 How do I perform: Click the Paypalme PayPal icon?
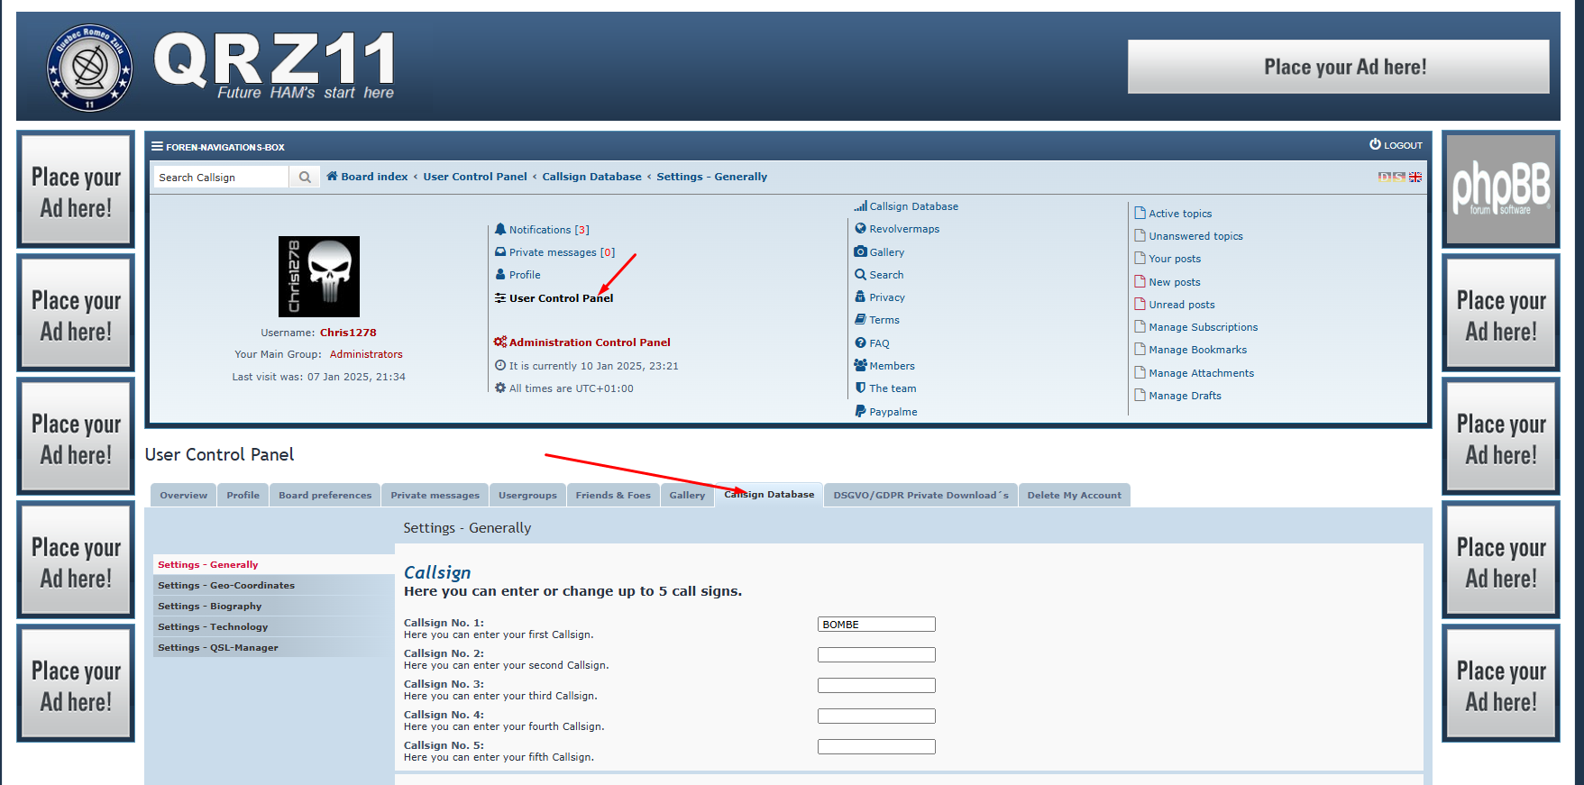pyautogui.click(x=860, y=412)
